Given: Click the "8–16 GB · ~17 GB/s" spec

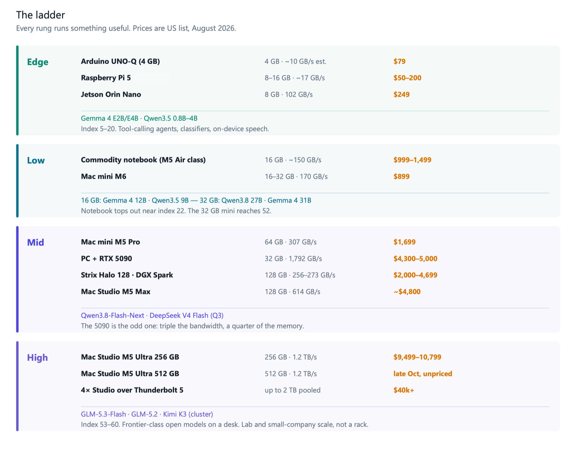Looking at the screenshot, I should [295, 78].
